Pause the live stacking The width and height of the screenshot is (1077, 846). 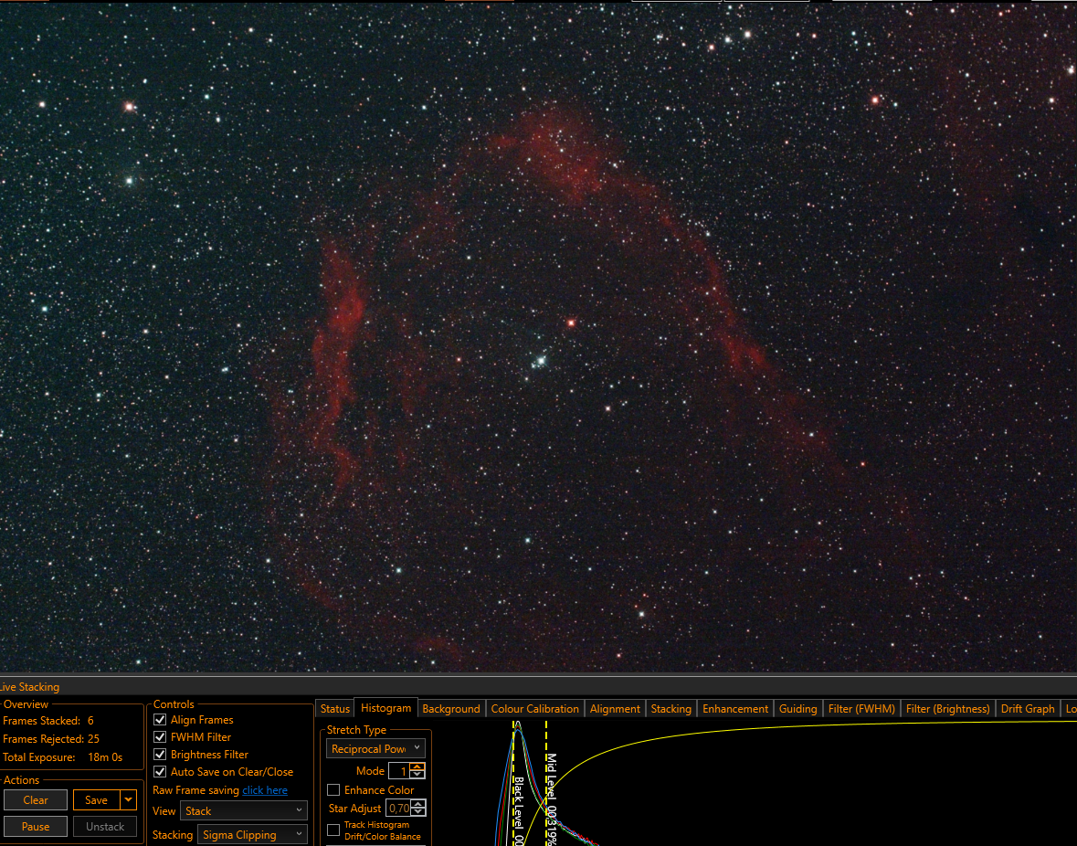point(36,827)
